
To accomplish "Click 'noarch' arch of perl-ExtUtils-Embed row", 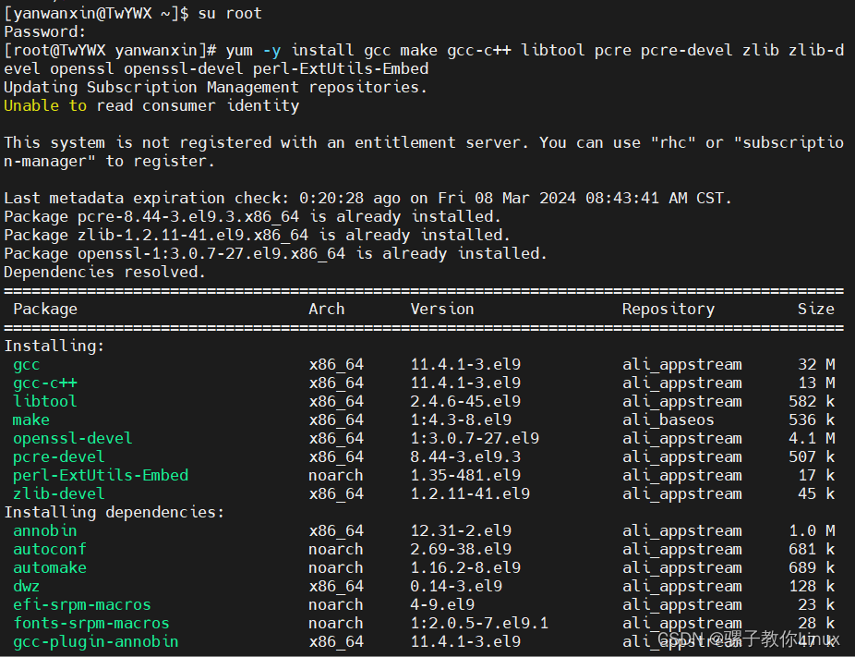I will click(336, 475).
